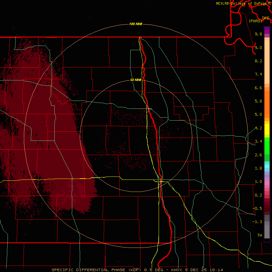Click the Specific Differential Phase caption at the bottom

click(137, 270)
